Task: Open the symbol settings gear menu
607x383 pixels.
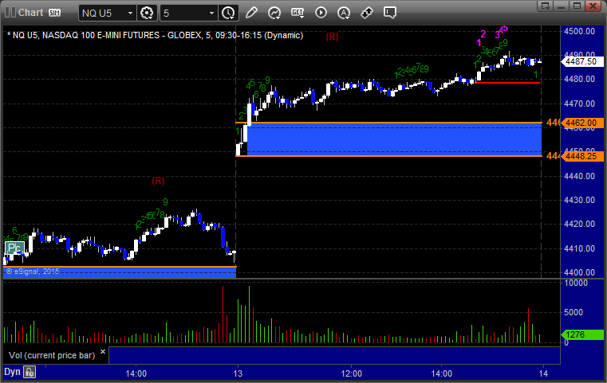Action: point(147,14)
